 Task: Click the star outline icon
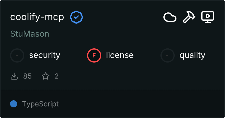[45, 76]
